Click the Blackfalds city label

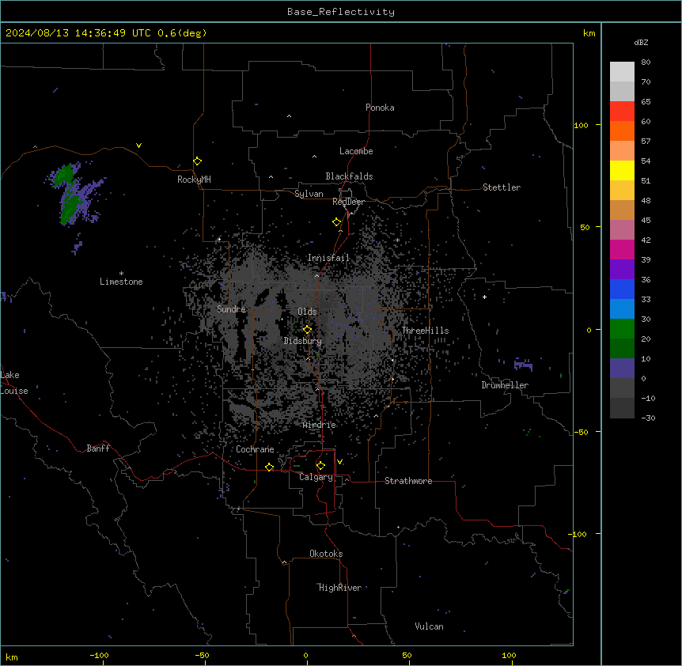[x=349, y=176]
